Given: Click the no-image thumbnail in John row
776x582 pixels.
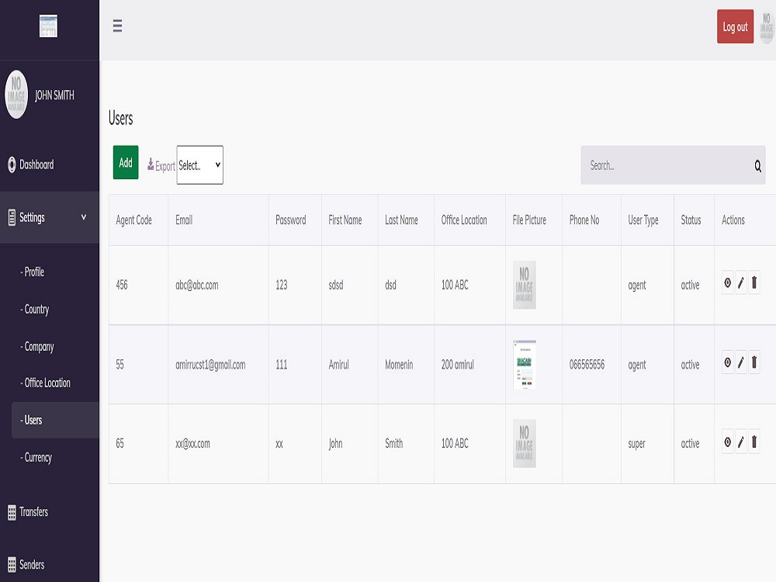Looking at the screenshot, I should [x=525, y=443].
